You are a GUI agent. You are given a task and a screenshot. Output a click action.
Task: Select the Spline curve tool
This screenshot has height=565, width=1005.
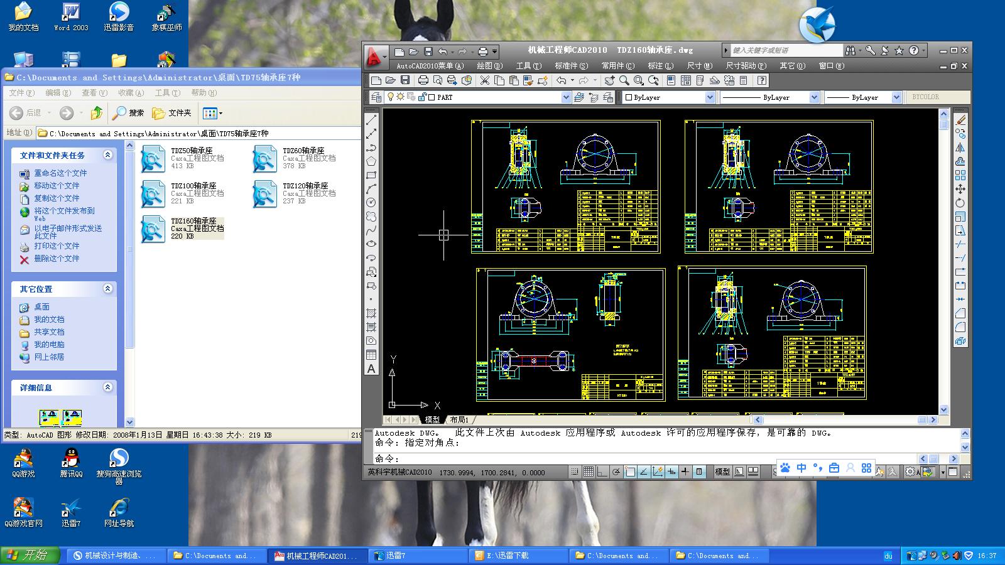(x=371, y=230)
